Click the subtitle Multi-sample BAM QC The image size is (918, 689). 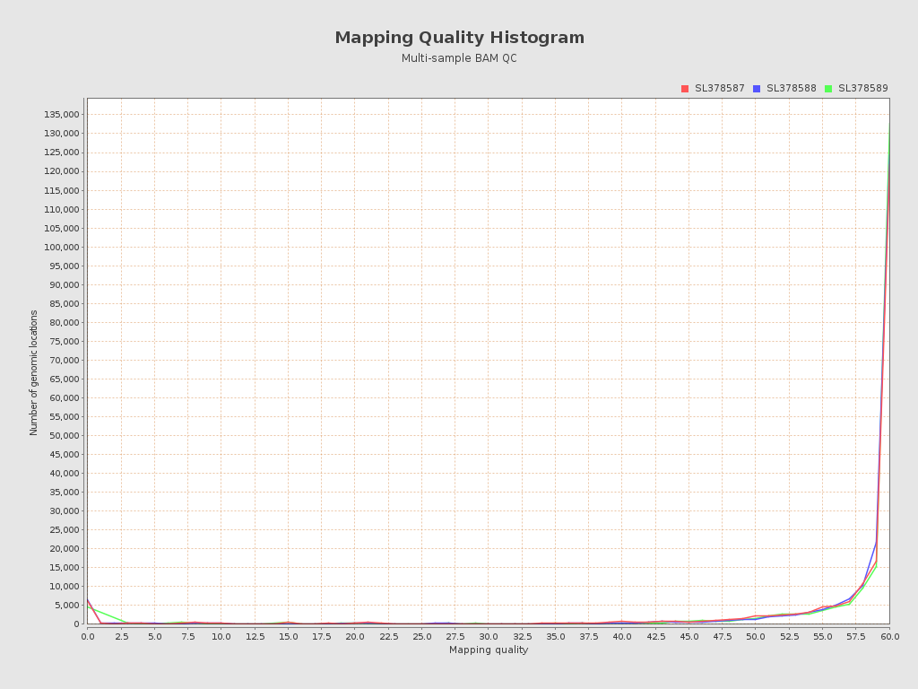(459, 58)
